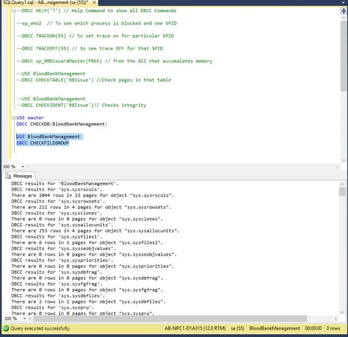Click message 'There are 253 rows in 4 pages'

[x=95, y=231]
